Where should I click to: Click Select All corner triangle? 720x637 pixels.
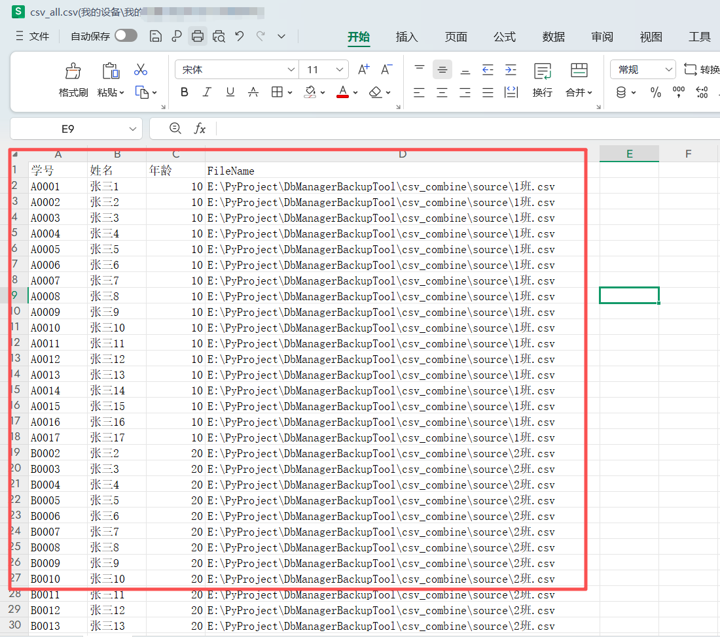click(x=15, y=154)
